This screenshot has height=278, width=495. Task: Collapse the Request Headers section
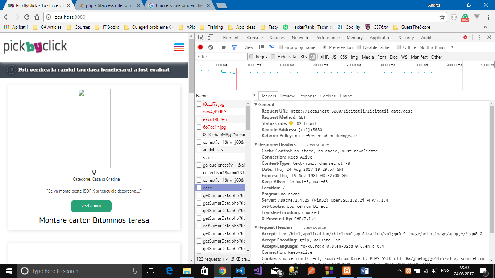click(256, 227)
